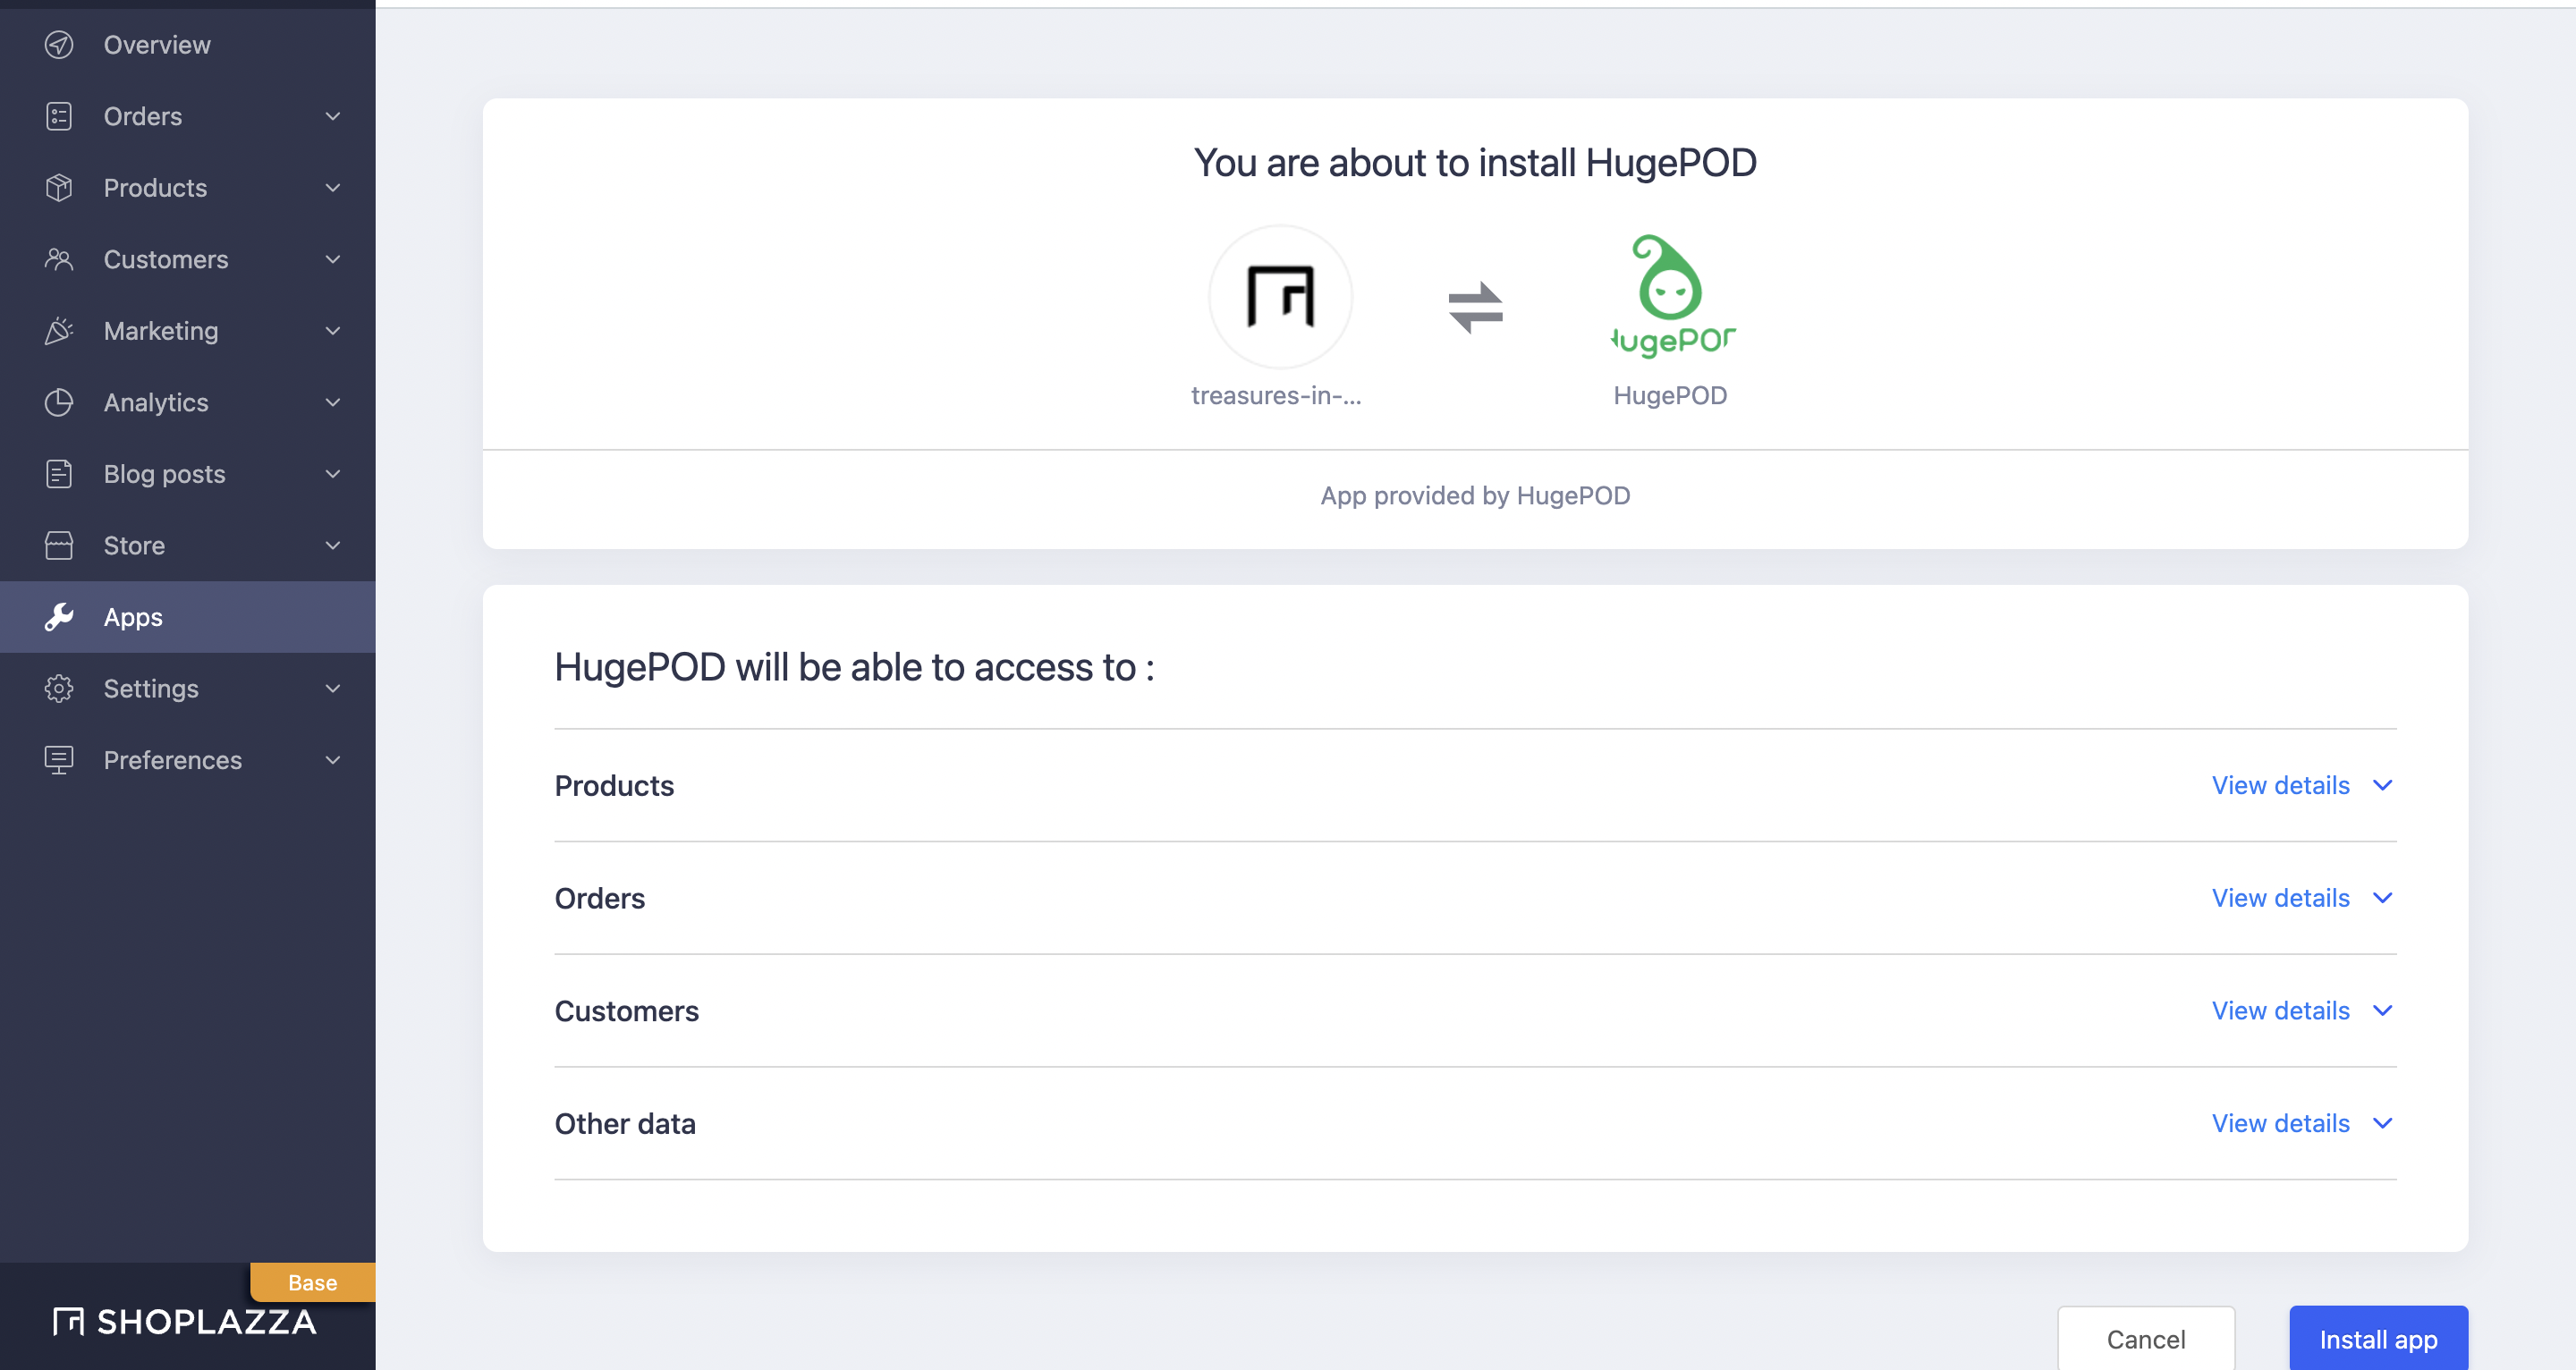Viewport: 2576px width, 1370px height.
Task: Click the Analytics pie chart icon
Action: pyautogui.click(x=59, y=402)
